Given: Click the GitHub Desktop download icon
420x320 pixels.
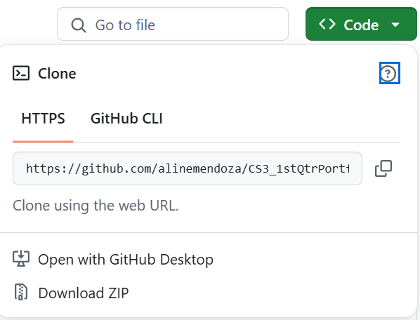Looking at the screenshot, I should click(21, 259).
